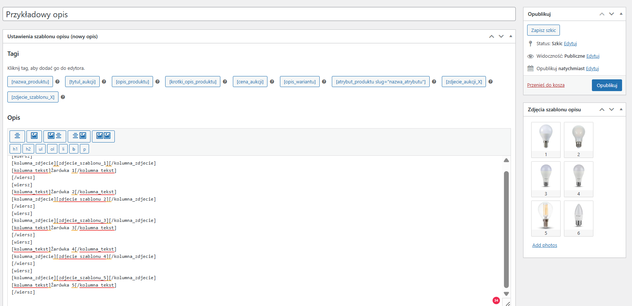Click the Opublikuj publish button
Viewport: 632px width, 306px height.
(x=607, y=85)
